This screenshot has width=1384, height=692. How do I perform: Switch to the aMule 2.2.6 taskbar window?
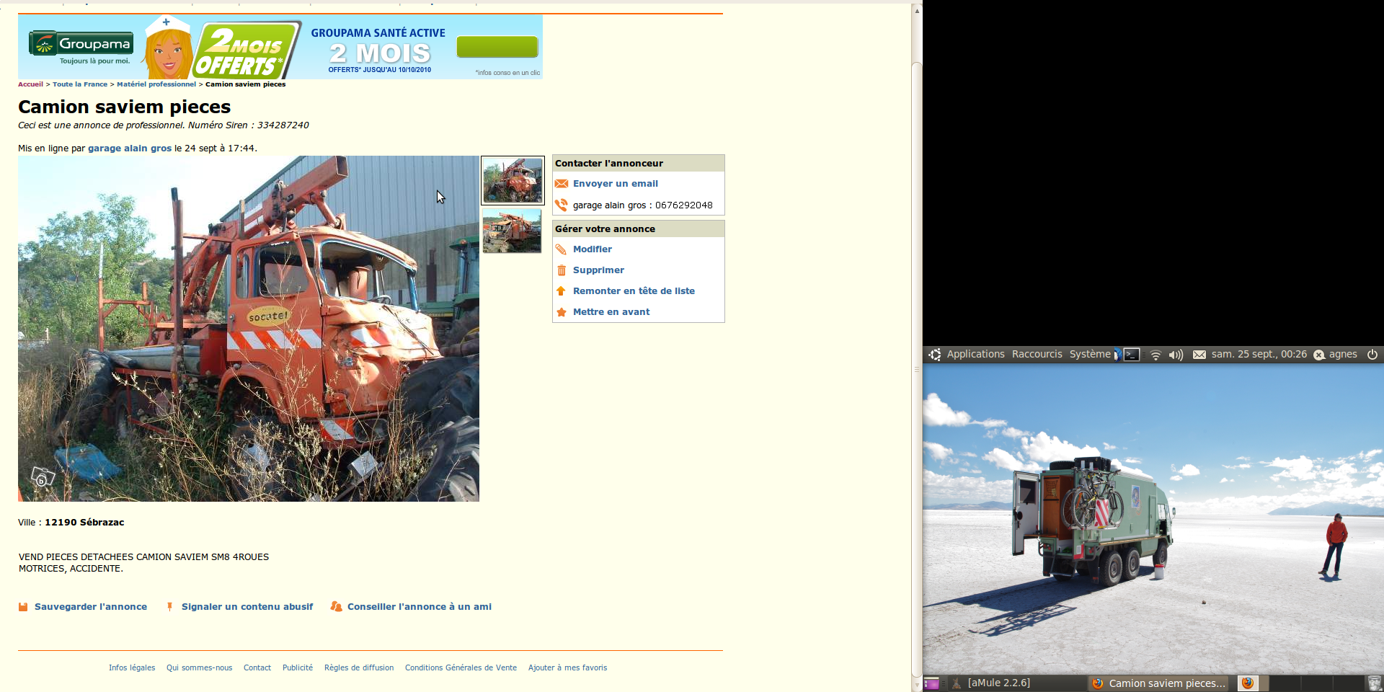998,683
